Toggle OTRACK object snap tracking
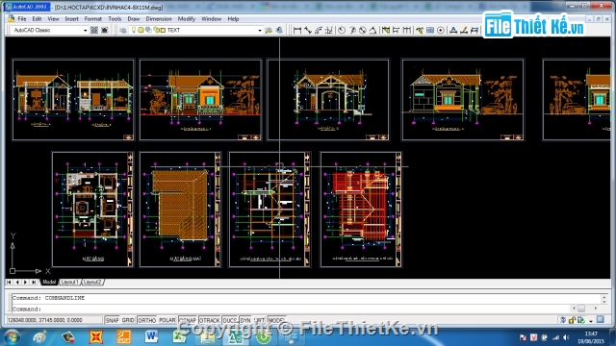The width and height of the screenshot is (616, 346). coord(210,320)
